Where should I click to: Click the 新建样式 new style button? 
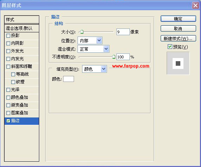pyautogui.click(x=178, y=38)
